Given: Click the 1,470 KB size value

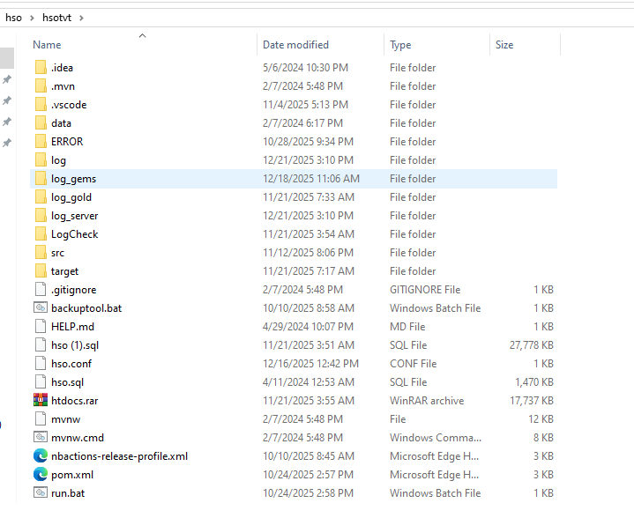Looking at the screenshot, I should pos(534,382).
